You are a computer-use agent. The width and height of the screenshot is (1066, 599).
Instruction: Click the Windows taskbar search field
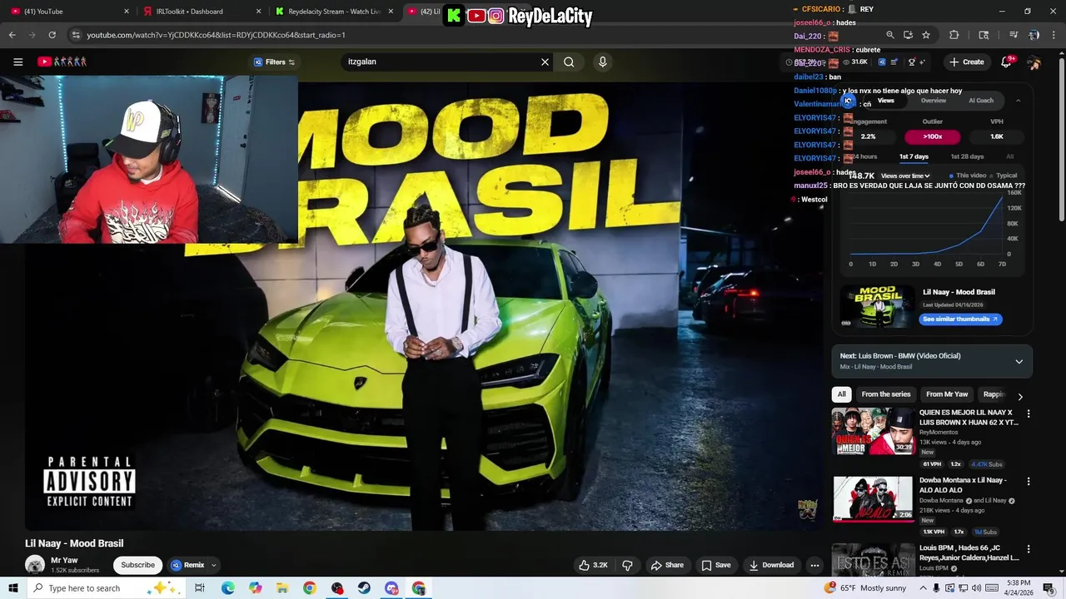click(x=105, y=588)
